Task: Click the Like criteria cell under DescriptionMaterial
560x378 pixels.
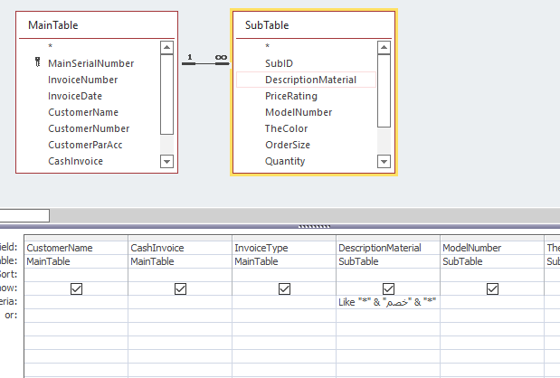Action: tap(388, 302)
